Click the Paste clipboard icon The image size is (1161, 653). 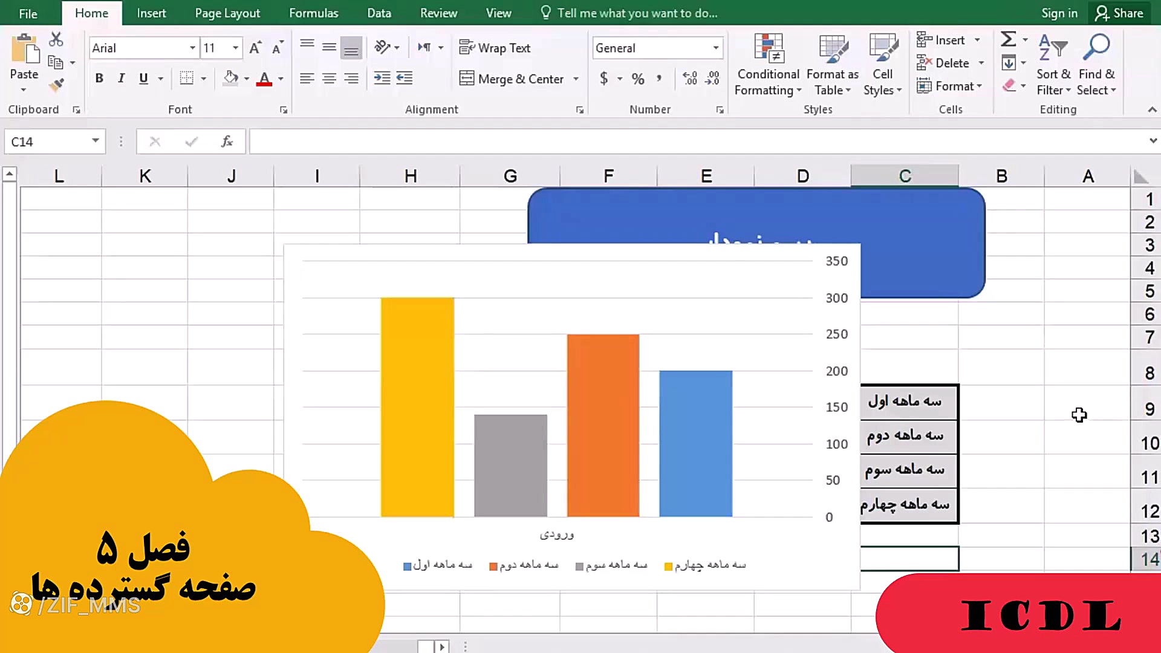(25, 50)
